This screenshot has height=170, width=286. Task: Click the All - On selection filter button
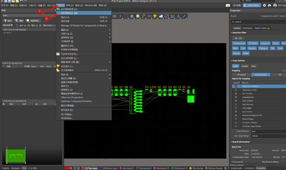pos(238,38)
